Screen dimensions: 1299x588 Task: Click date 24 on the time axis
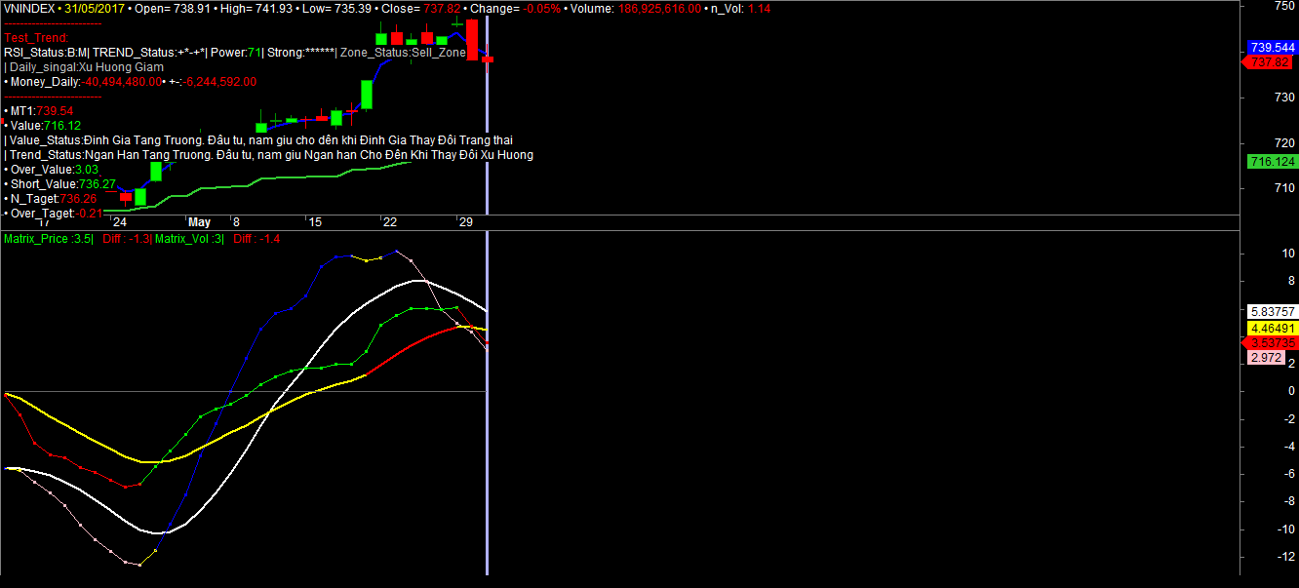(119, 222)
